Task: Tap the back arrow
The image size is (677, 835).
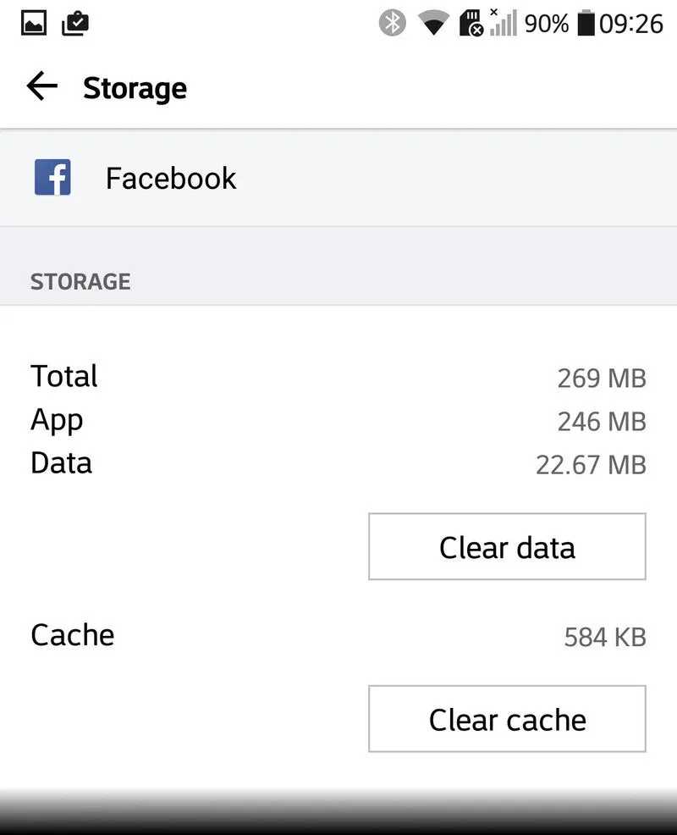Action: pos(41,86)
